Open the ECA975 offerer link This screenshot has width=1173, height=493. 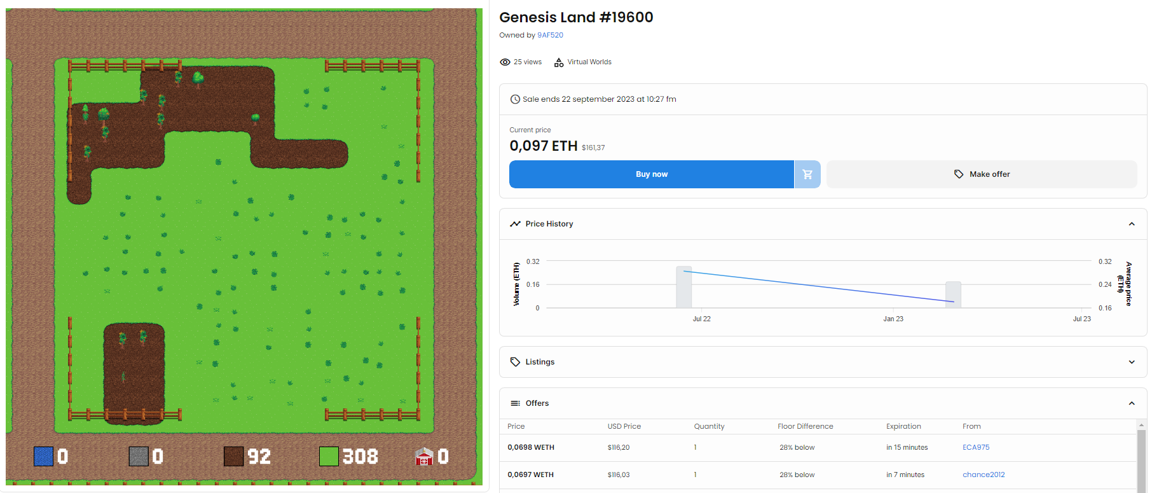click(x=975, y=447)
